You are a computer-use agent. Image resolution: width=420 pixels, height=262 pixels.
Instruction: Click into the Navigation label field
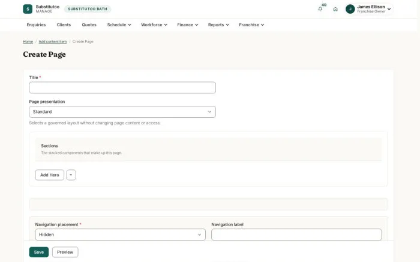point(296,234)
